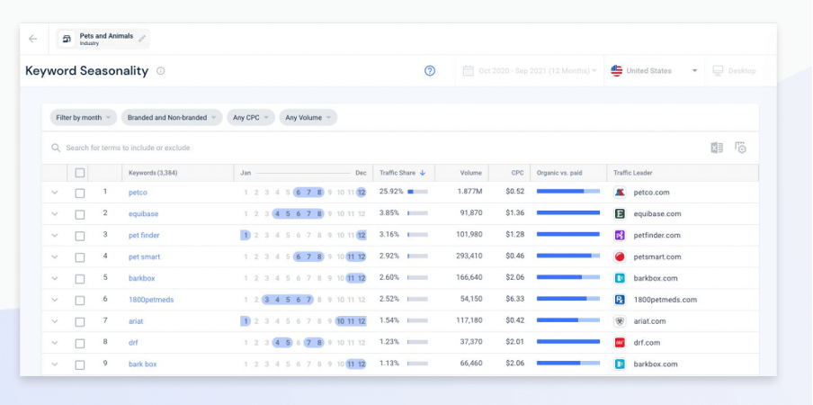813x405 pixels.
Task: Expand the petco row chevron
Action: pos(55,193)
